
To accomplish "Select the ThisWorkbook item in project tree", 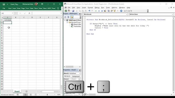I will 76,26.
